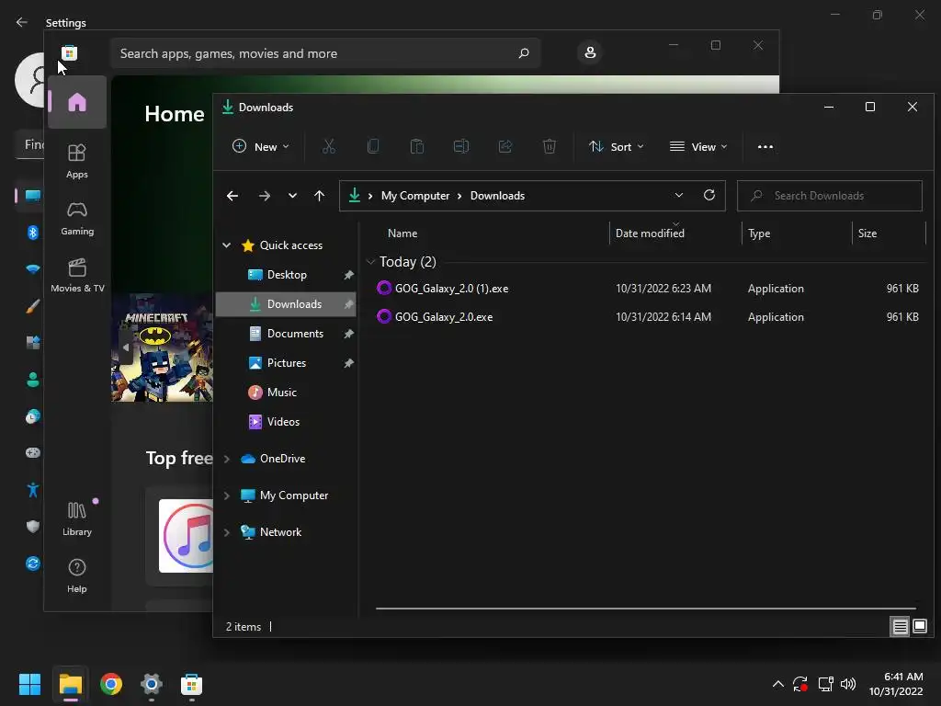The image size is (941, 706).
Task: Go forward using Explorer forward arrow
Action: tap(264, 196)
